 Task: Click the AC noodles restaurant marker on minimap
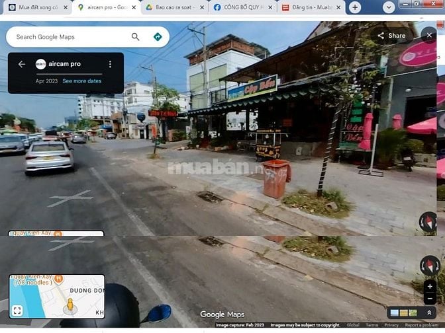(58, 279)
